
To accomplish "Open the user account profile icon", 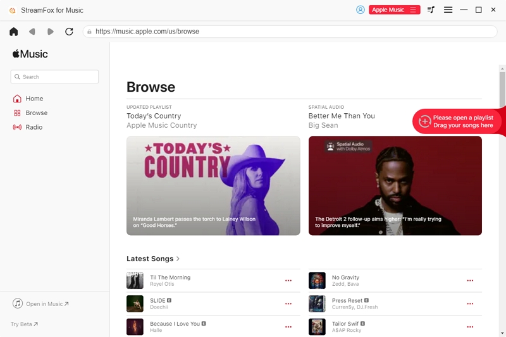I will (x=361, y=9).
